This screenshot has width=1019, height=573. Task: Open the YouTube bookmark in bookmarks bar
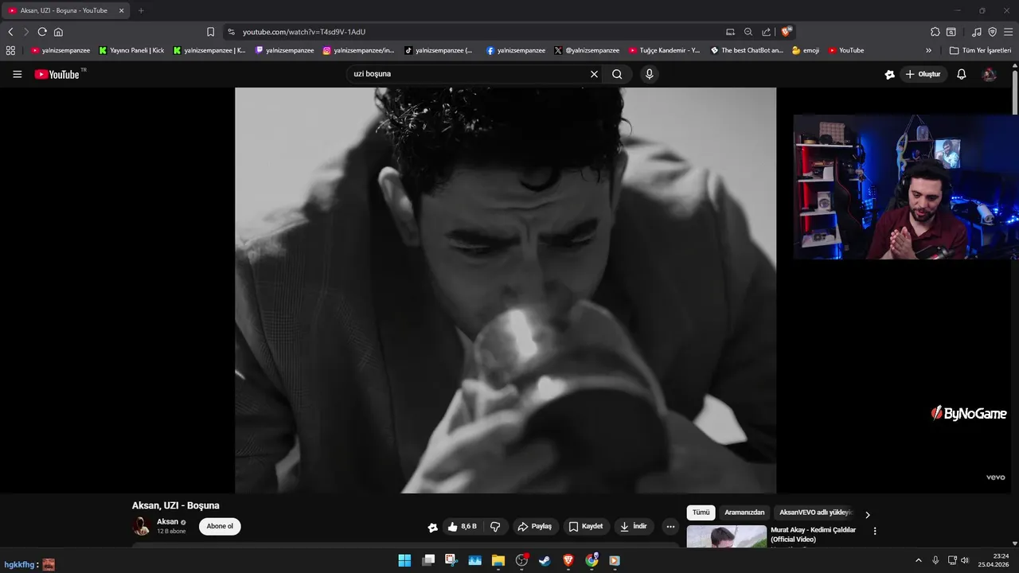click(845, 50)
